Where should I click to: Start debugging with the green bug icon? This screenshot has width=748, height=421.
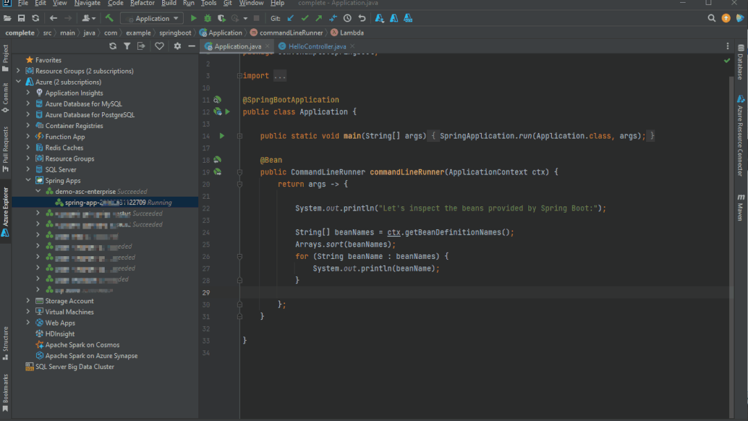[207, 18]
